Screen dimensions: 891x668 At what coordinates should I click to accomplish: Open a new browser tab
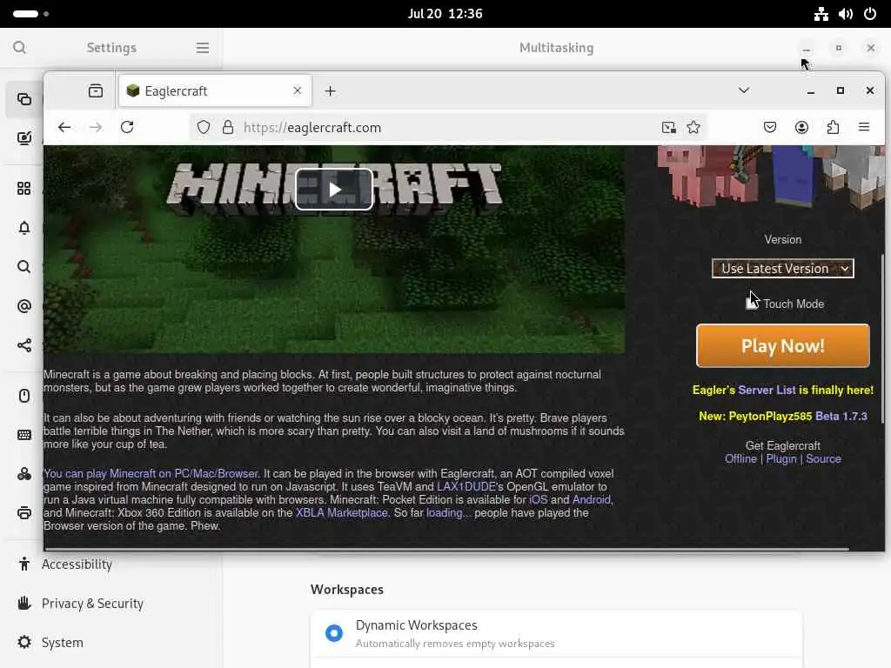[x=330, y=90]
